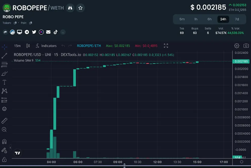Copy the Token address
This screenshot has width=251, height=168.
15,23
